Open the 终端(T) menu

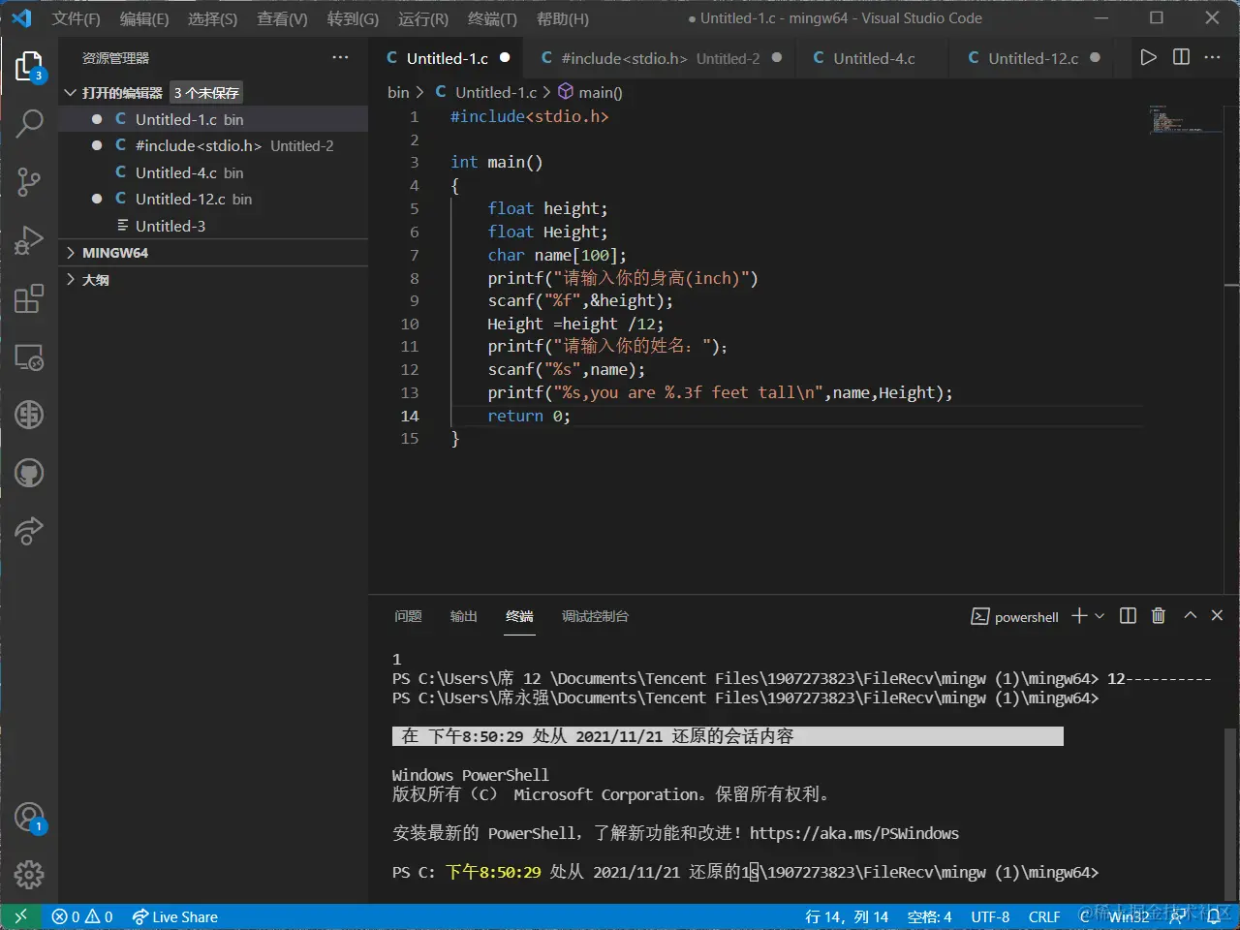(492, 18)
